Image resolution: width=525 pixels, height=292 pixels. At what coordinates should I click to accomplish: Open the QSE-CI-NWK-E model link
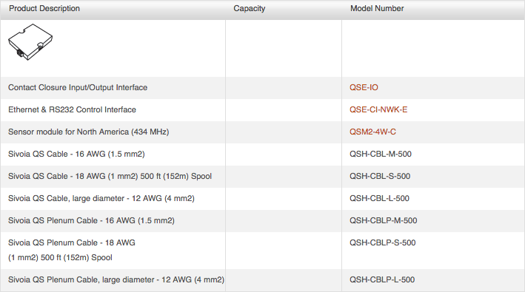click(x=378, y=109)
